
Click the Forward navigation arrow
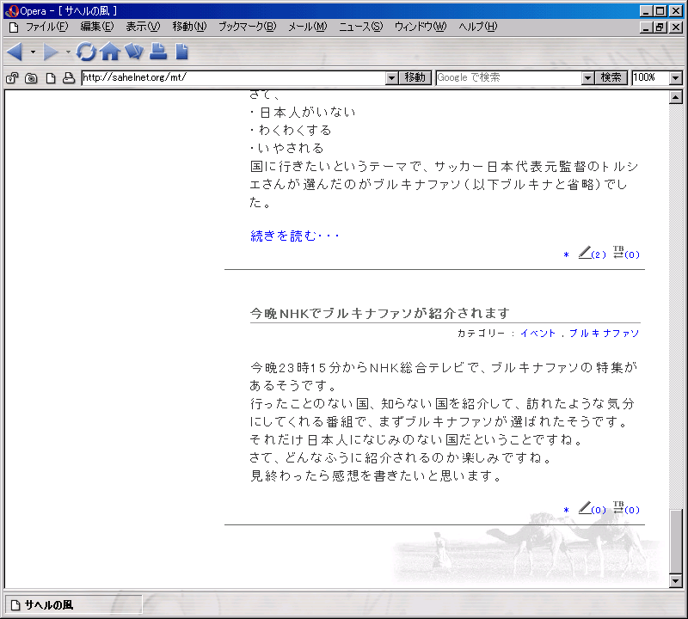pos(51,52)
